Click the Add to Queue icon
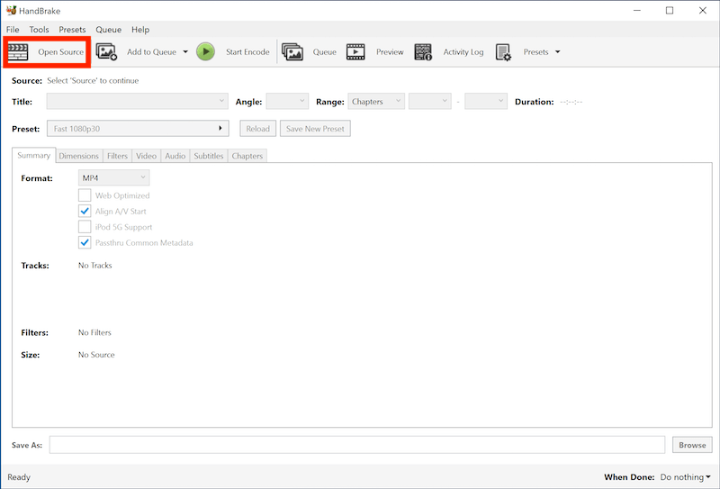 click(x=107, y=52)
